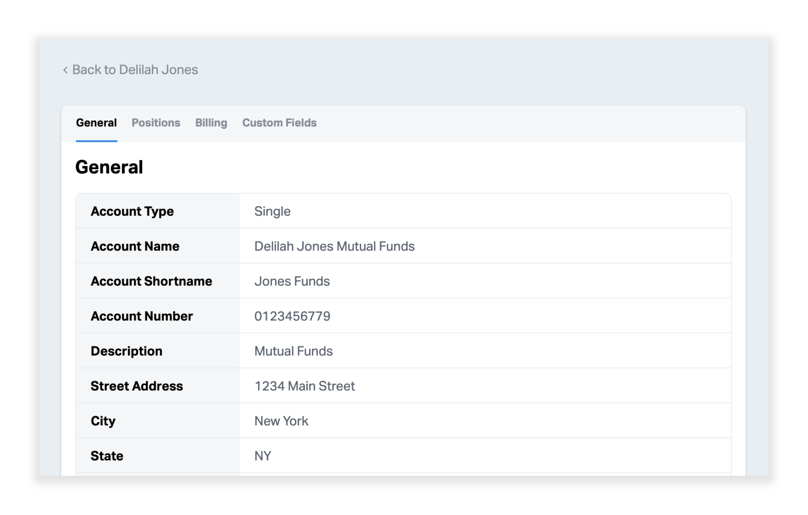Click the City label
Screen dimensions: 808x515
pyautogui.click(x=103, y=421)
